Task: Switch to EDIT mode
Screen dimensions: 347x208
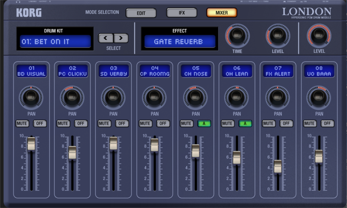Action: click(x=141, y=13)
